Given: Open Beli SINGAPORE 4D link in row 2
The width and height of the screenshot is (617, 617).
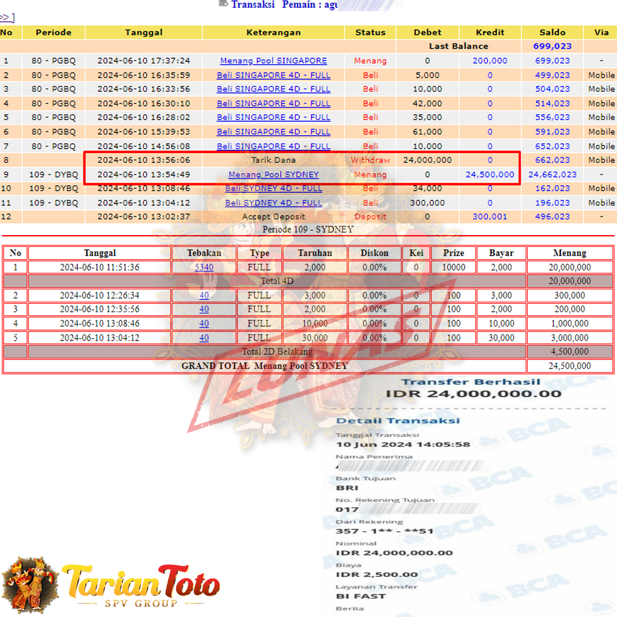Looking at the screenshot, I should (x=273, y=75).
